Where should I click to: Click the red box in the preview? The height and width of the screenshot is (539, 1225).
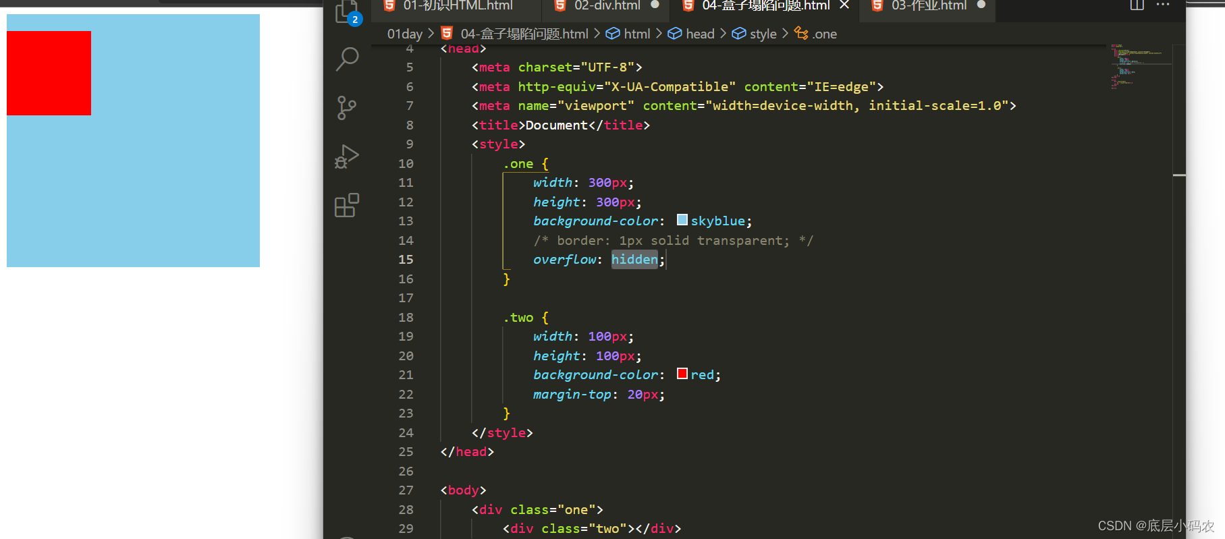49,73
